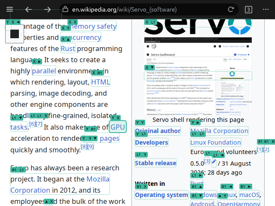The height and width of the screenshot is (206, 275).
Task: Go back to the previous page
Action: (x=28, y=9)
